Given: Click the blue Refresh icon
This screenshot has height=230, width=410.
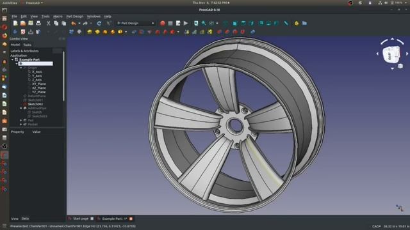Looking at the screenshot, I should pos(99,23).
